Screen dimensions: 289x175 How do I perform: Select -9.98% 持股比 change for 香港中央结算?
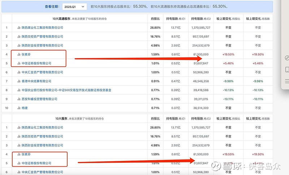tap(228, 81)
